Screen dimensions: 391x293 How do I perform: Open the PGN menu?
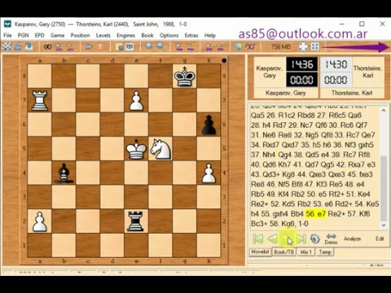[23, 35]
